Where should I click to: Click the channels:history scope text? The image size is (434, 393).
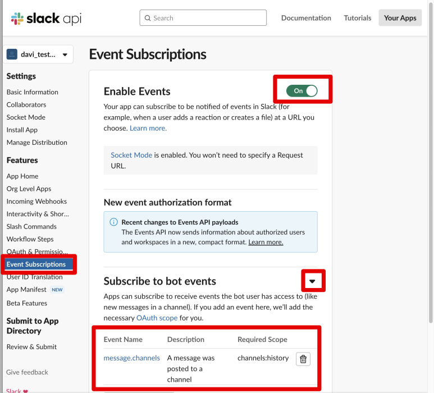263,358
